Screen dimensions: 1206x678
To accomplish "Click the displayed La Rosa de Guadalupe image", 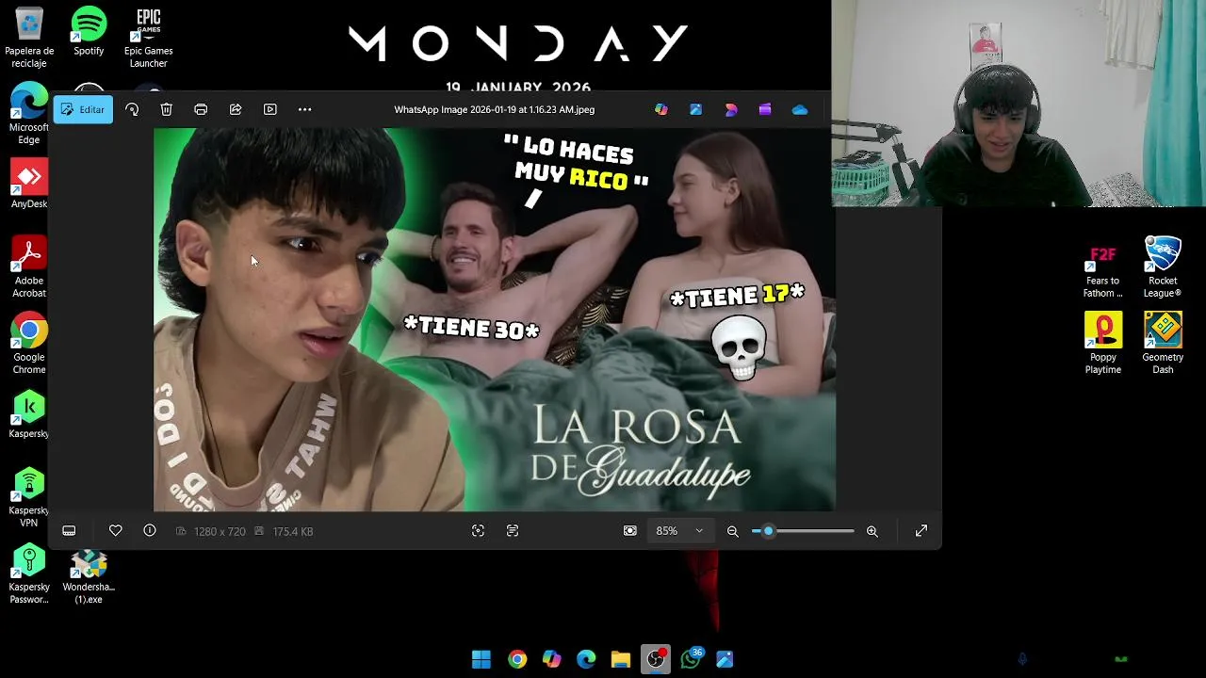I will click(495, 320).
